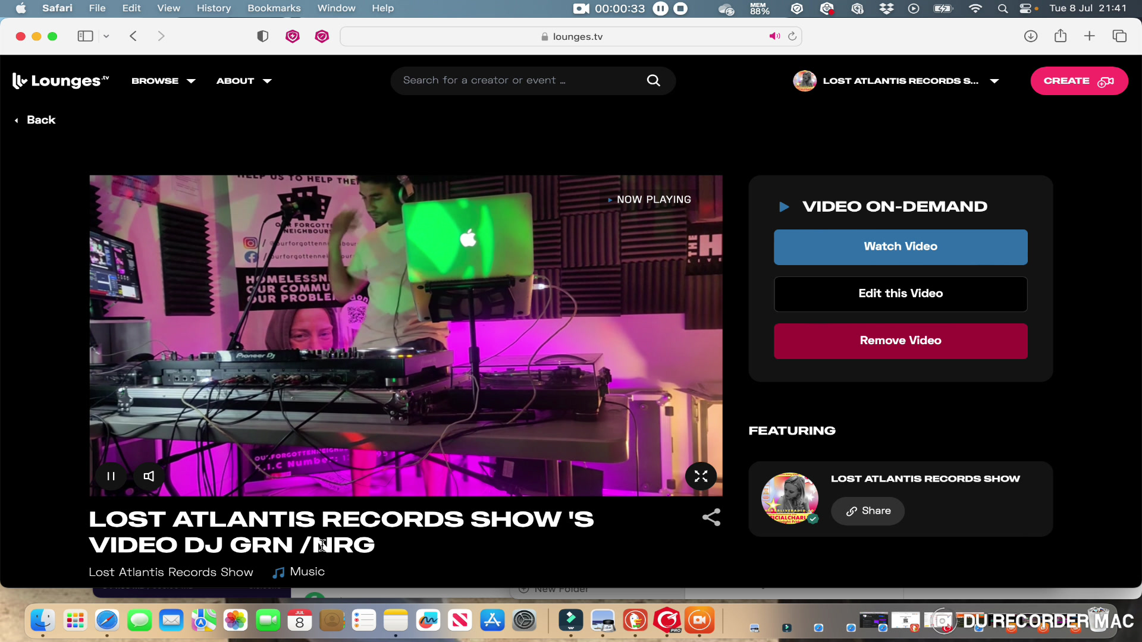
Task: Open the File menu
Action: tap(97, 8)
